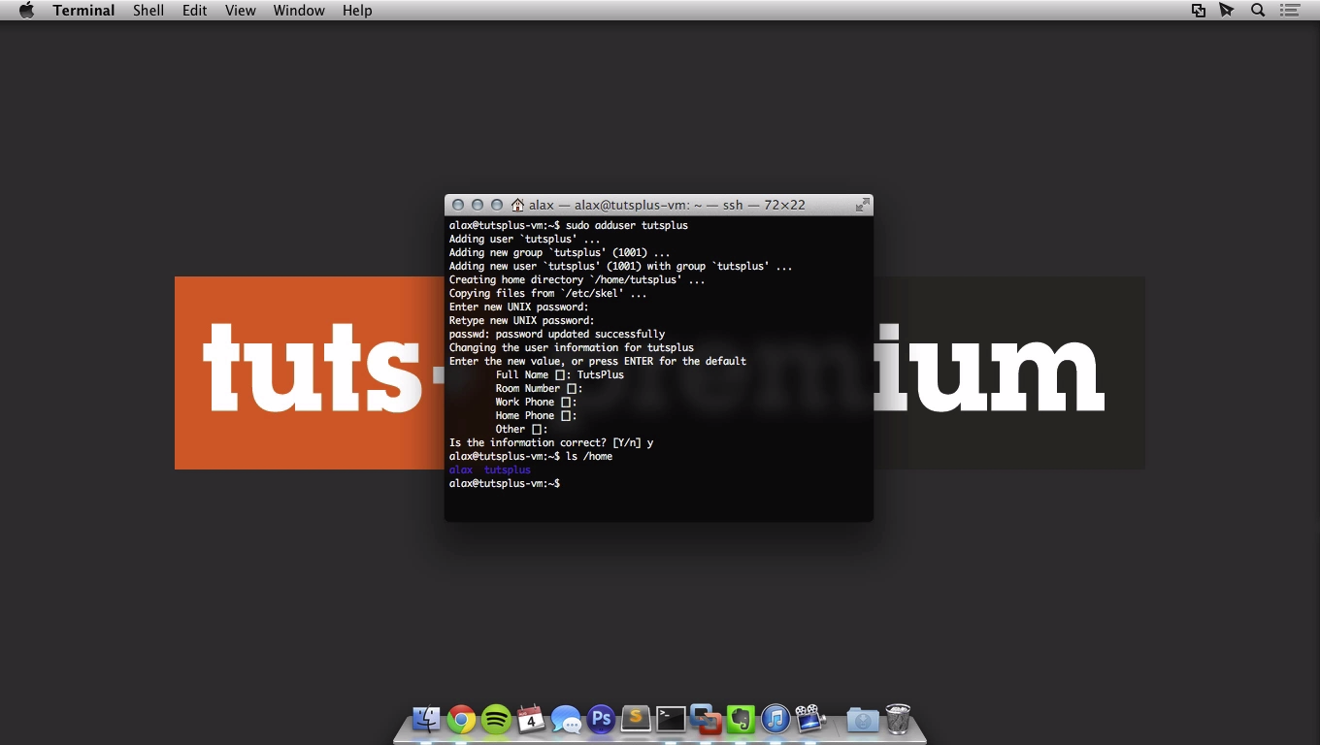1320x745 pixels.
Task: Open the Shell menu
Action: (148, 11)
